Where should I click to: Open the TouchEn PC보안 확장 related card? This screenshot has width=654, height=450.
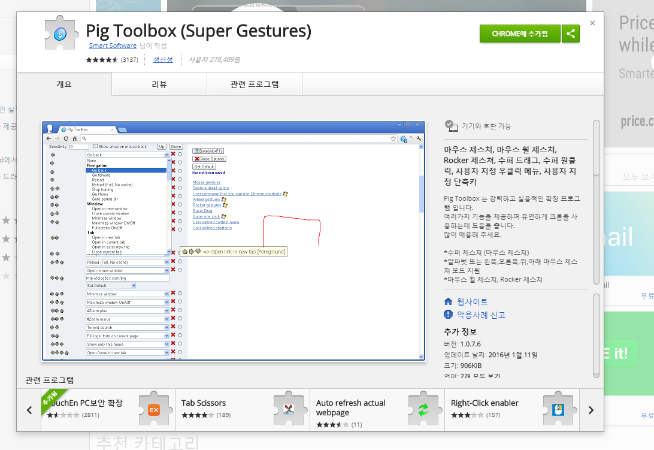click(x=108, y=410)
